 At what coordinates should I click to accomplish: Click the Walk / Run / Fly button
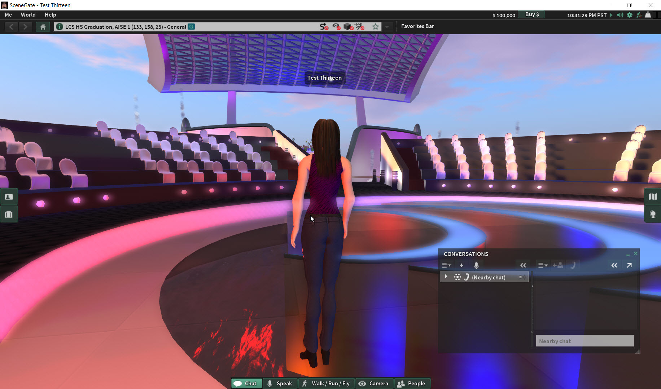point(326,383)
